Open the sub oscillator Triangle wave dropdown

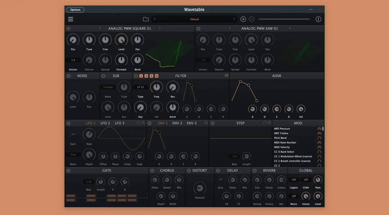coord(108,87)
